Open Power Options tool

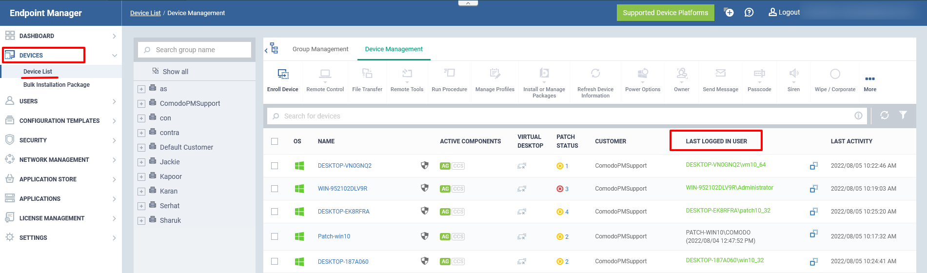(643, 80)
